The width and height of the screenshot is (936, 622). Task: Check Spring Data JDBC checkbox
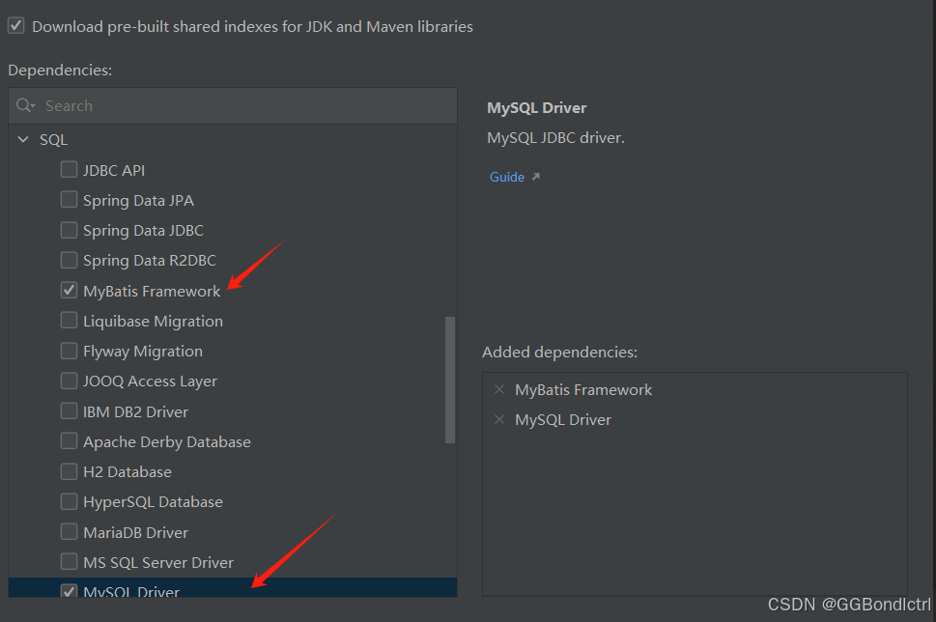70,230
